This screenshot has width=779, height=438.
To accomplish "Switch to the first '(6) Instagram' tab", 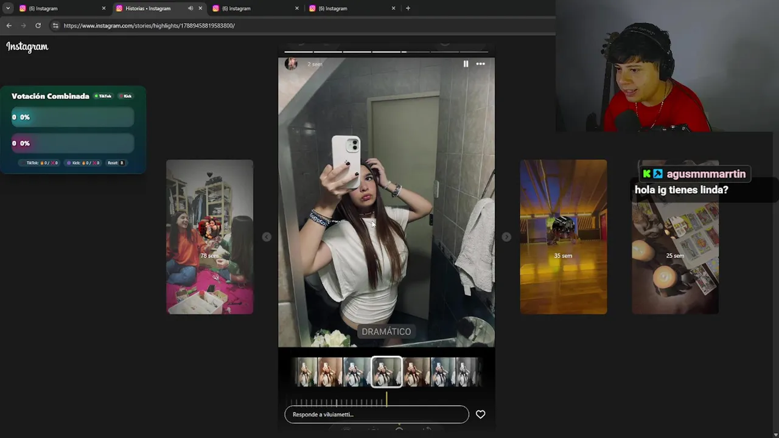I will pyautogui.click(x=62, y=9).
